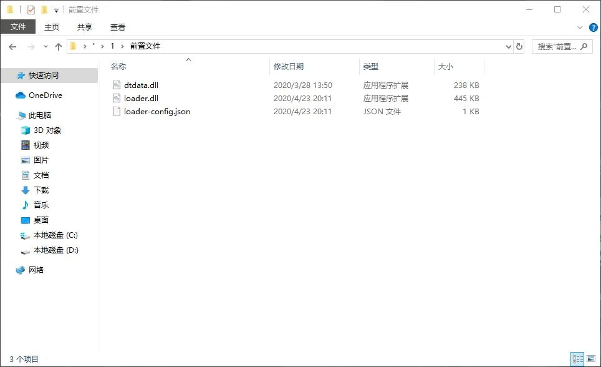The width and height of the screenshot is (601, 367).
Task: Click the refresh icon in the address bar
Action: (519, 46)
